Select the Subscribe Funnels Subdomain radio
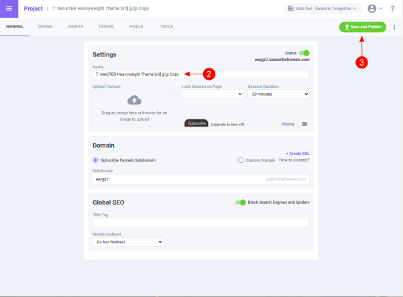This screenshot has height=297, width=403. (96, 160)
